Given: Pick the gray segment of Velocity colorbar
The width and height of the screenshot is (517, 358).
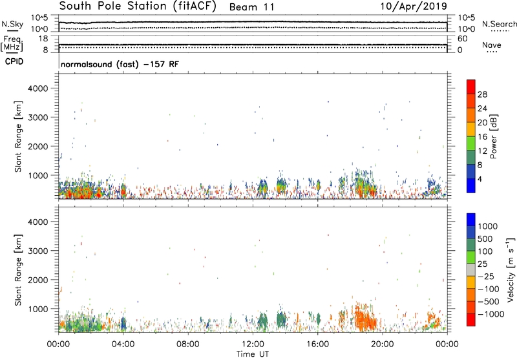Looking at the screenshot, I should pyautogui.click(x=471, y=269).
